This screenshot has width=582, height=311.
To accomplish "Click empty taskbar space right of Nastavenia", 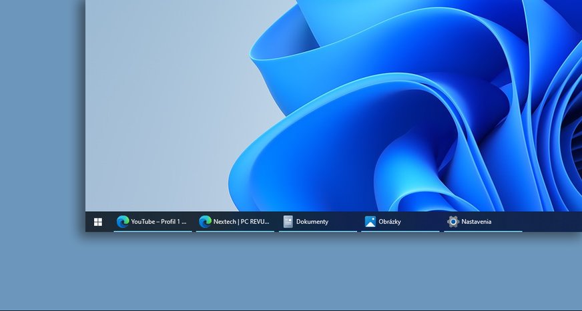I will (x=551, y=222).
